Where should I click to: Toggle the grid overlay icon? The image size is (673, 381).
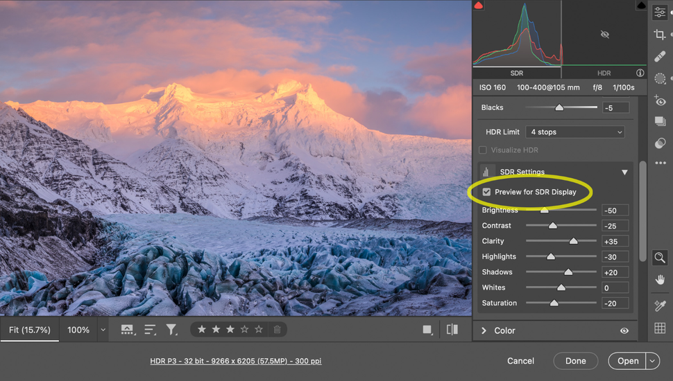[660, 328]
